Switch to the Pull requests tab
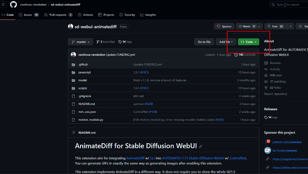 58,15
